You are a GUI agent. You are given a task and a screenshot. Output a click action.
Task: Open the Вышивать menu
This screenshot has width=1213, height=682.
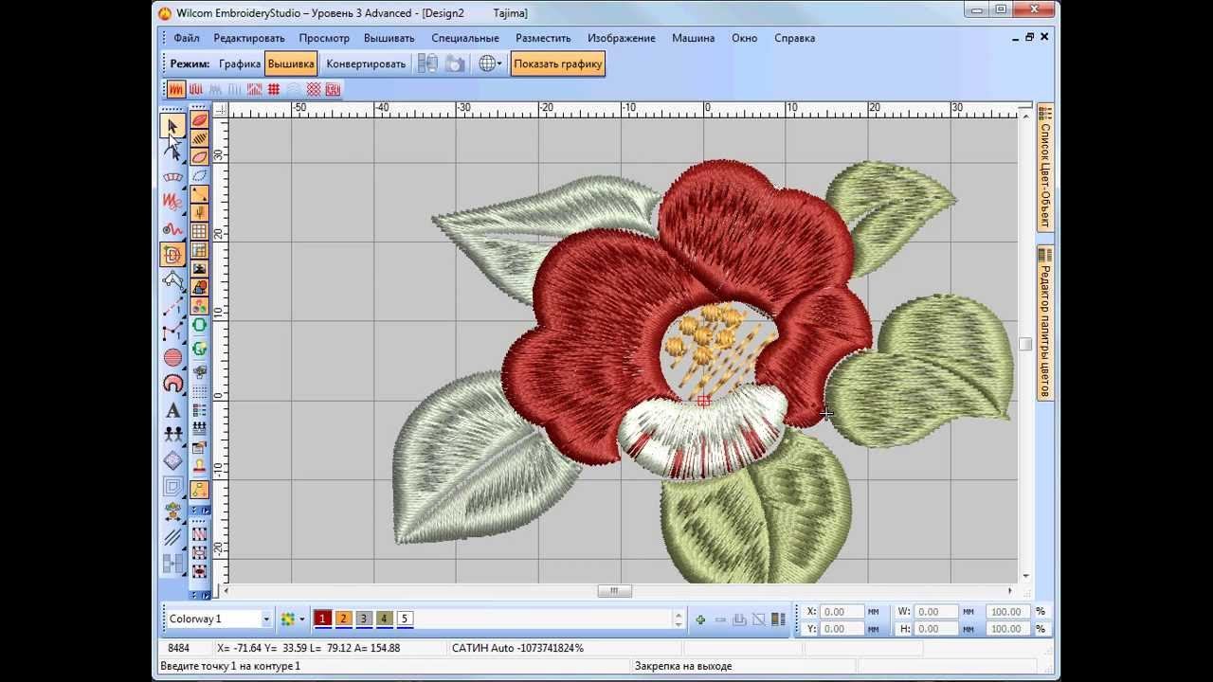click(389, 38)
